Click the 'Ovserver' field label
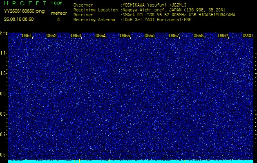This screenshot has width=257, height=163. click(x=83, y=5)
